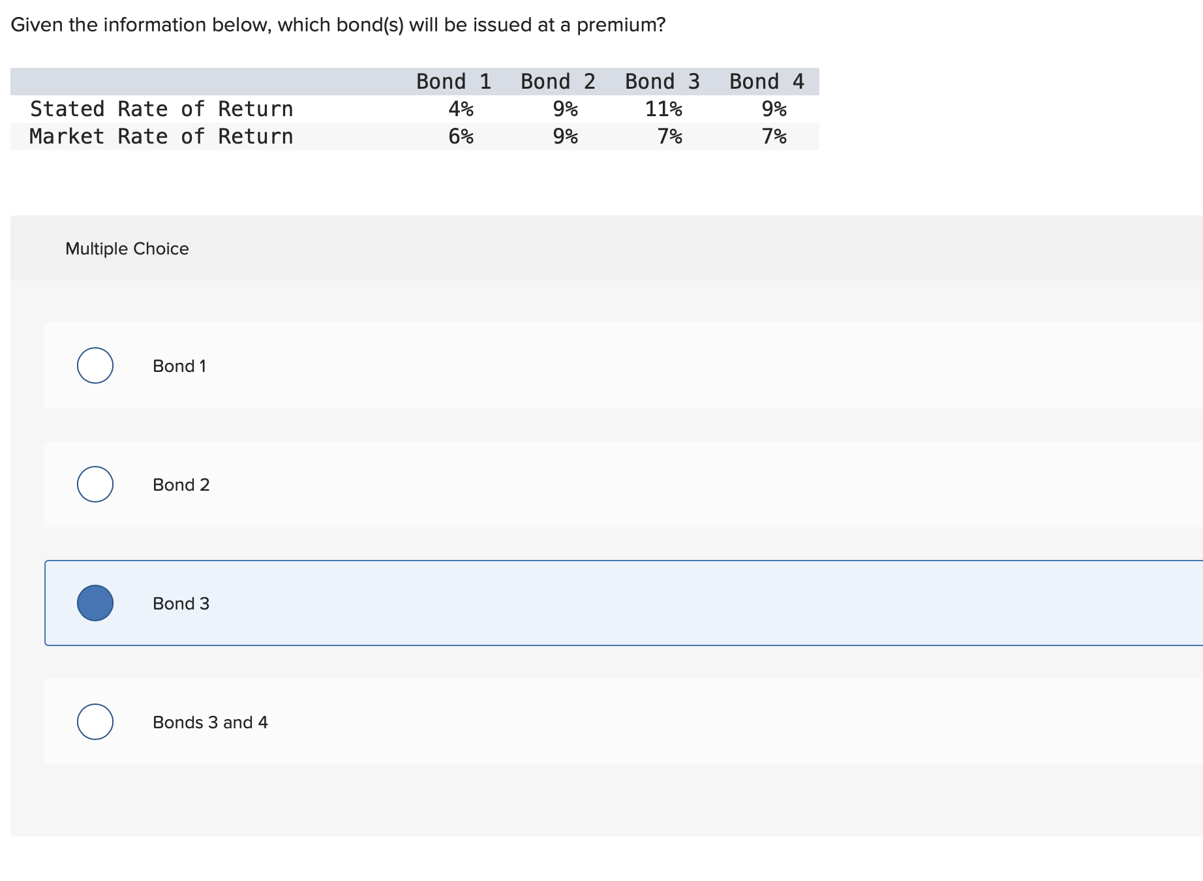The width and height of the screenshot is (1203, 881).
Task: Click the Bond 2 answer label text
Action: click(181, 484)
